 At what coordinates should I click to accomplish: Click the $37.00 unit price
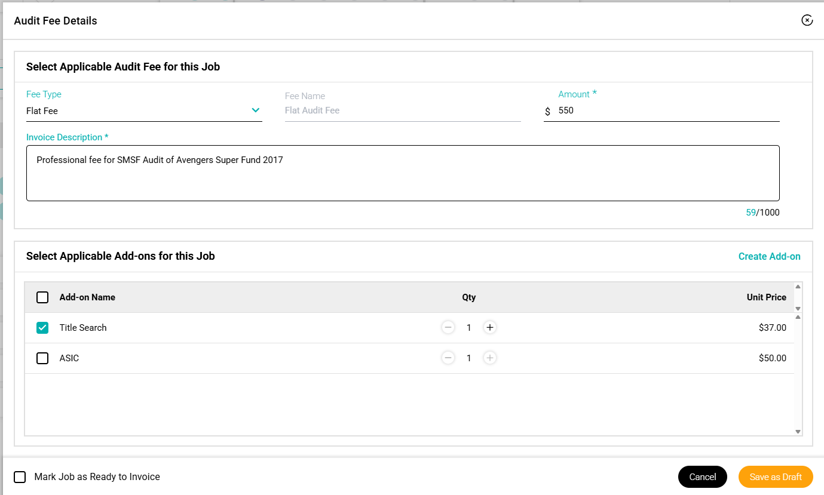tap(772, 328)
